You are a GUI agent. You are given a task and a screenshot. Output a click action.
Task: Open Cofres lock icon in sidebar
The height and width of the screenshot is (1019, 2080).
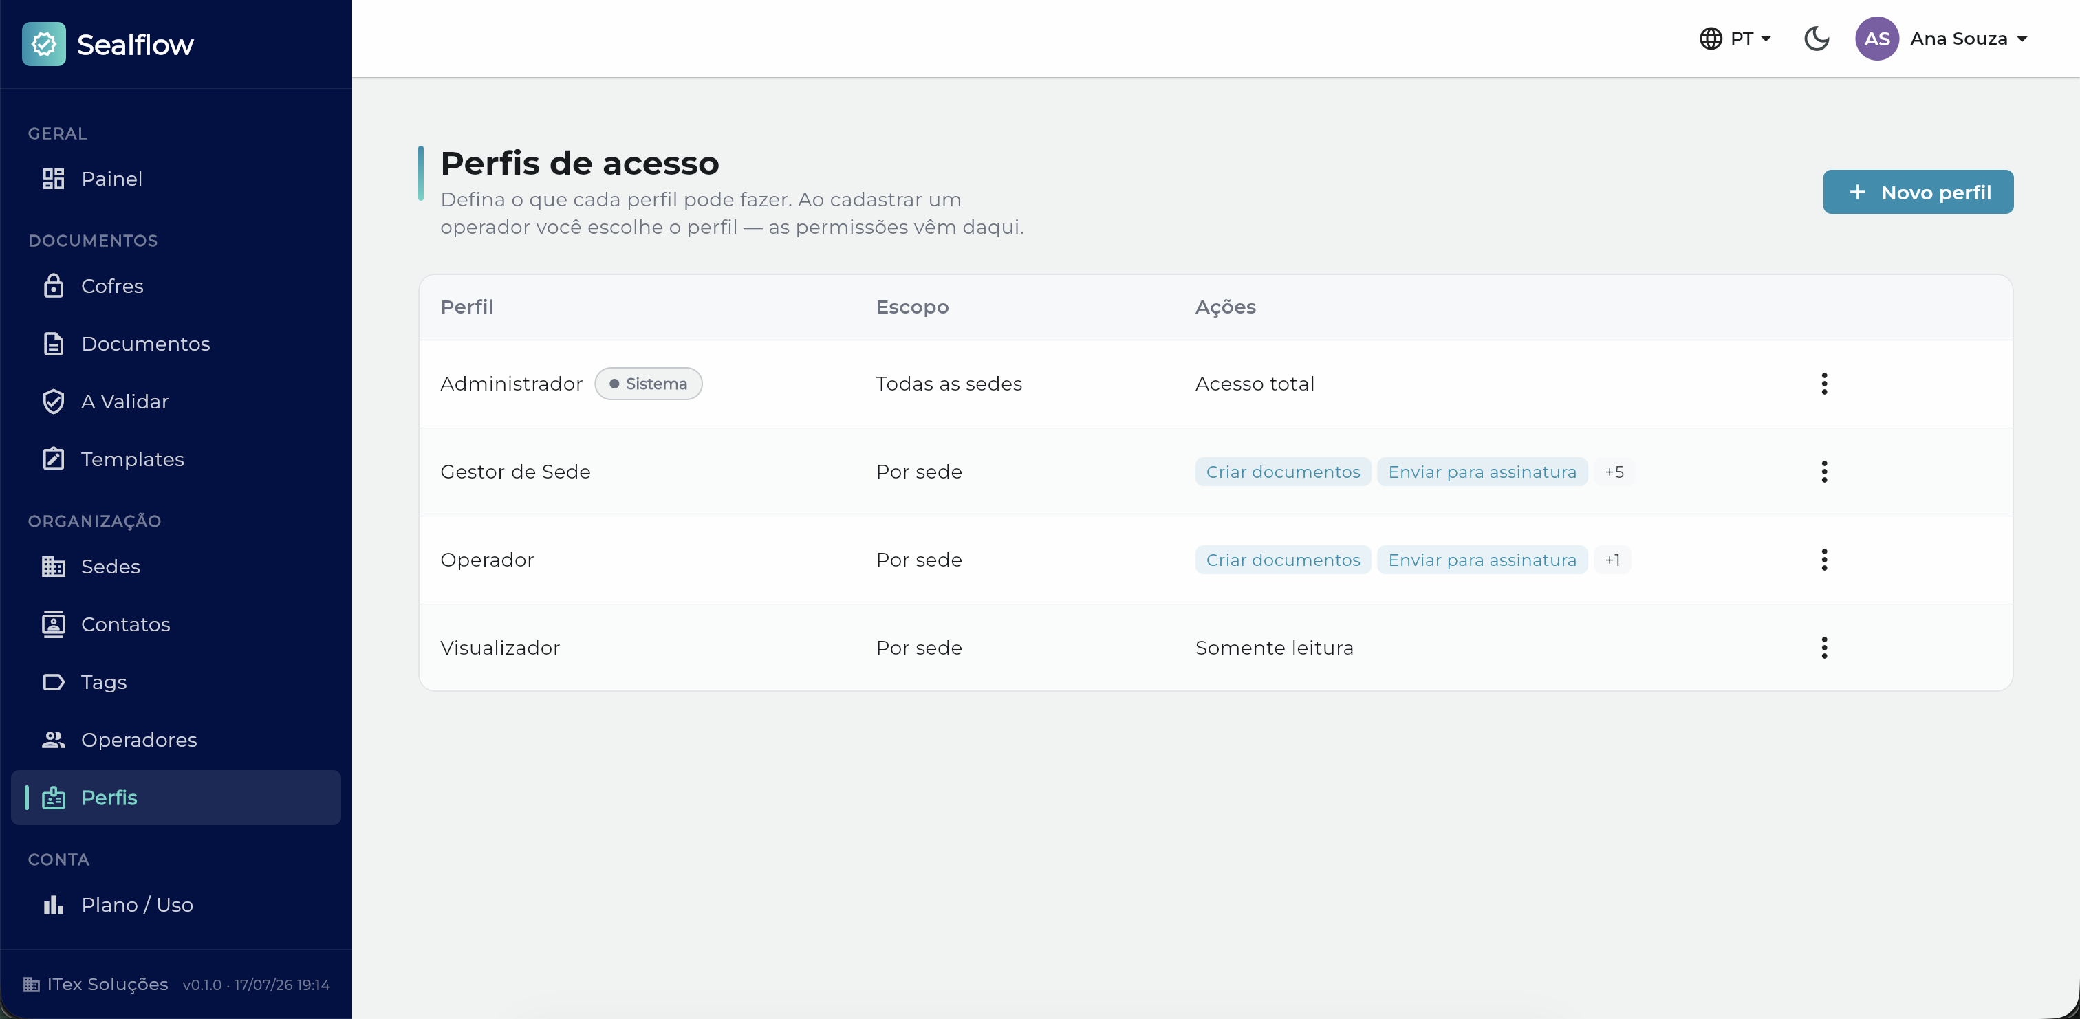53,286
